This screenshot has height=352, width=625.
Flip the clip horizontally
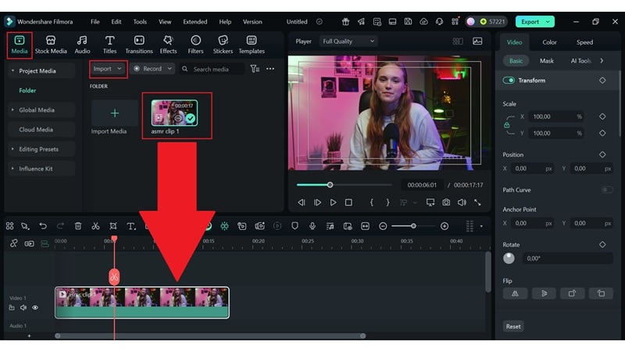pyautogui.click(x=515, y=293)
